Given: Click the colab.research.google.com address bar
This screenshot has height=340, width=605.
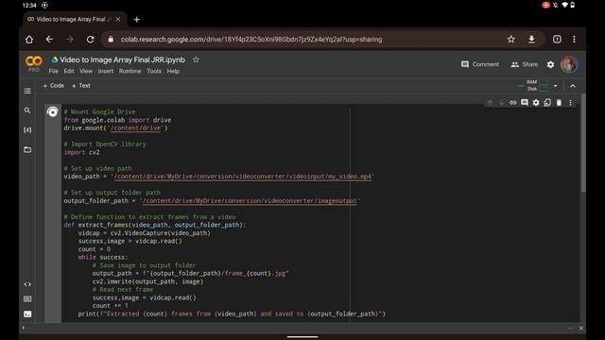Looking at the screenshot, I should (x=251, y=40).
